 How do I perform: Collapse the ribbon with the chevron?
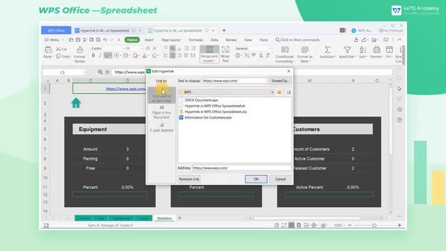click(399, 40)
